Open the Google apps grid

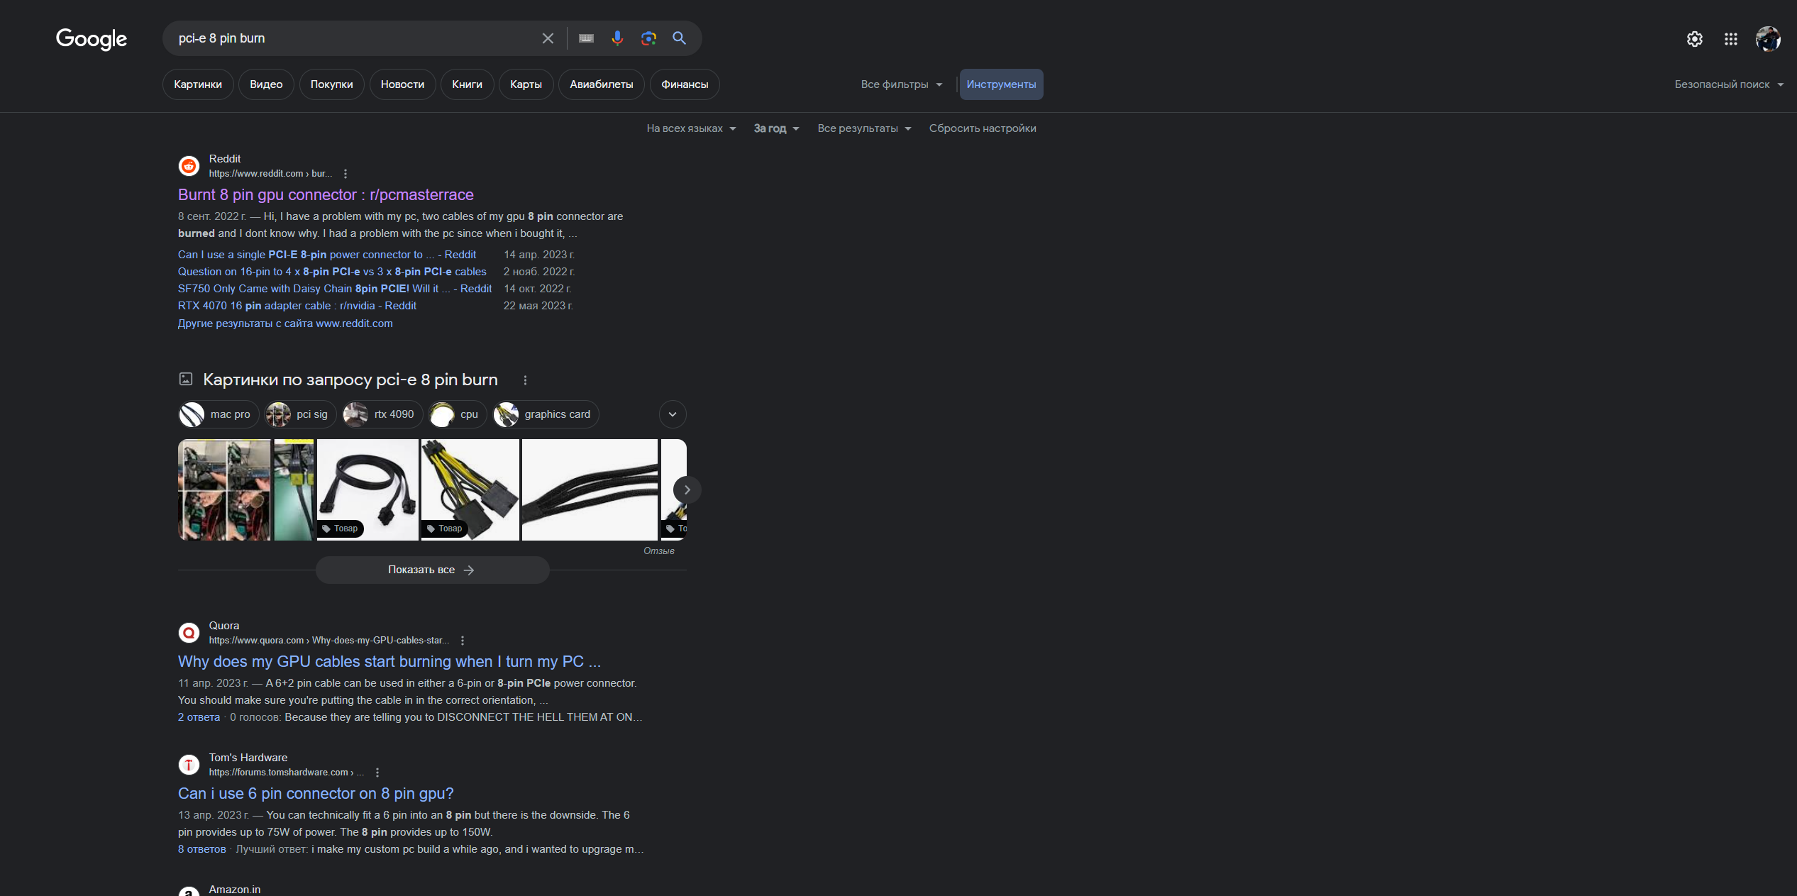coord(1731,39)
